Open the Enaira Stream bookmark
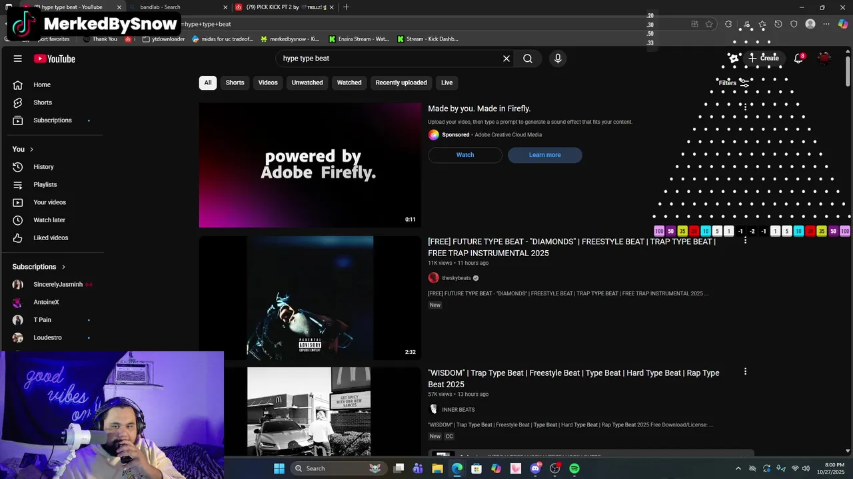Image resolution: width=853 pixels, height=479 pixels. (359, 39)
